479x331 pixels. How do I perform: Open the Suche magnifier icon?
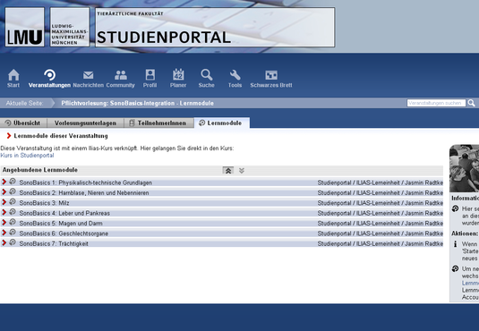[x=207, y=75]
